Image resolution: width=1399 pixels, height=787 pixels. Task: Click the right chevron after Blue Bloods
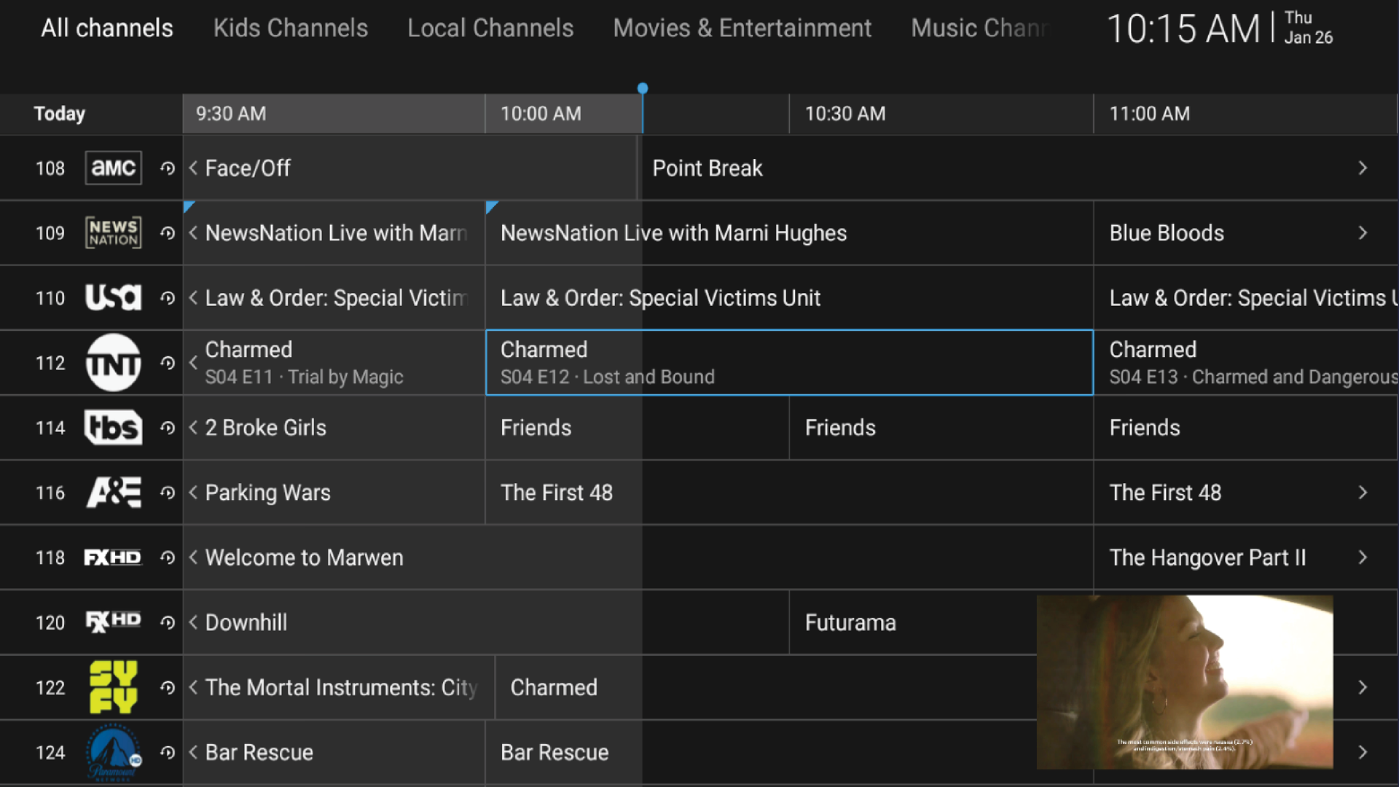click(x=1363, y=233)
